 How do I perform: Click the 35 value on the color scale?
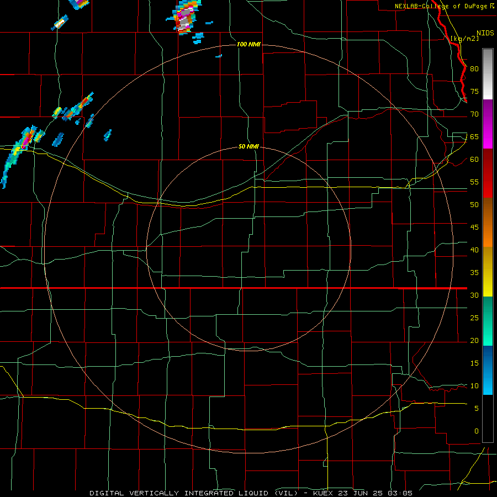(474, 273)
